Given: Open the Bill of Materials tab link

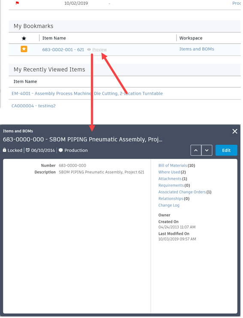Looking at the screenshot, I should click(173, 165).
